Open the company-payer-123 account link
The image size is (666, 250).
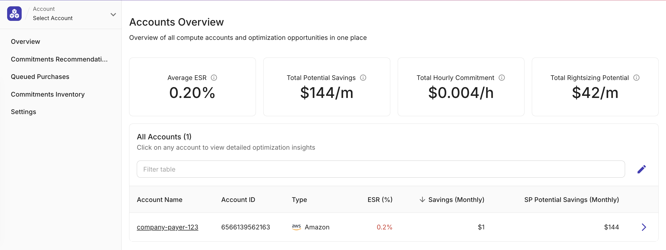(x=168, y=227)
